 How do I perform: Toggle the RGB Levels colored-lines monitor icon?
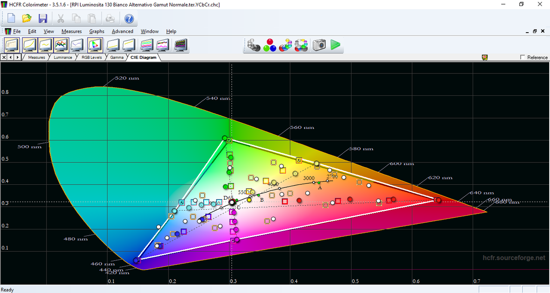(62, 45)
